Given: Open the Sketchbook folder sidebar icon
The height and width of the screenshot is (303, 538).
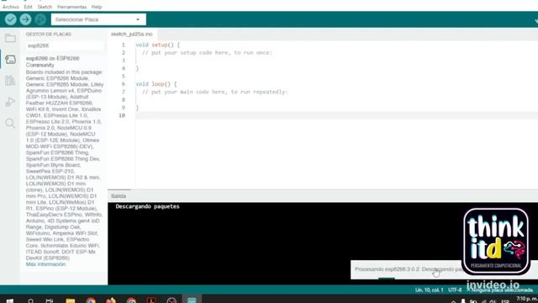Looking at the screenshot, I should coord(10,38).
